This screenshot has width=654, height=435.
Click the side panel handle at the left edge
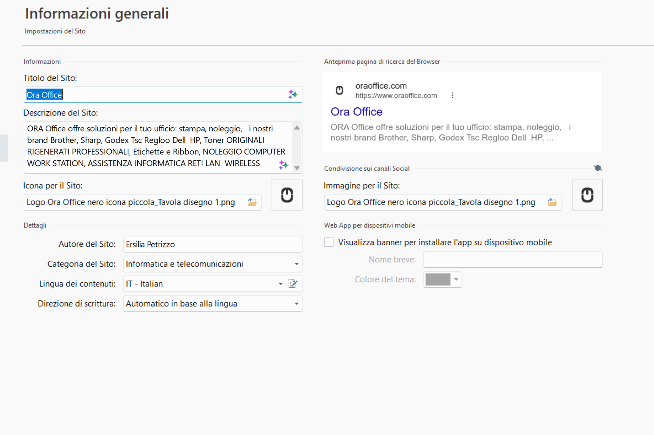[x=4, y=148]
